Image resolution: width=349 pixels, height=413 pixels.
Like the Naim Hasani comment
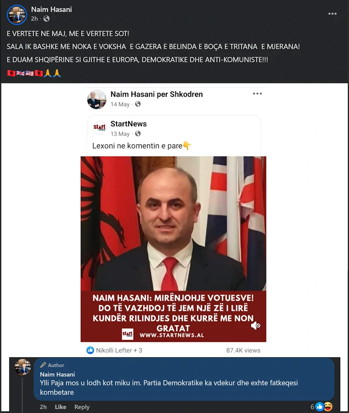tap(60, 407)
